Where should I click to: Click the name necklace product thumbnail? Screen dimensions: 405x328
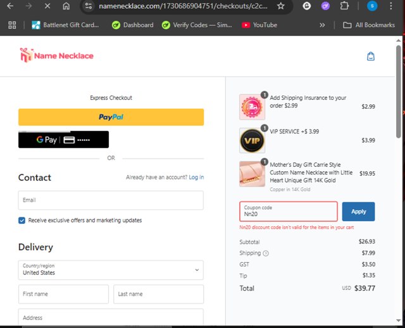252,174
